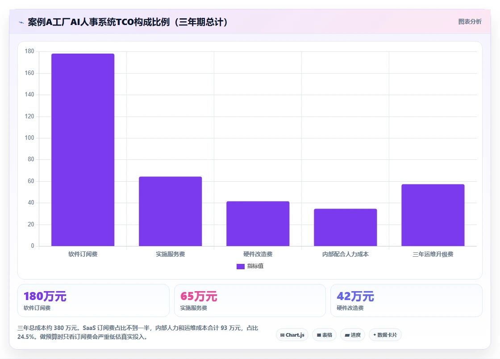Screen dimensions: 500x359
Task: Select the 硬件改造费 bar
Action: point(258,224)
